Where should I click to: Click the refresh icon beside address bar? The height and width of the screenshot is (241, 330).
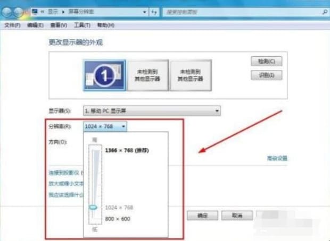click(x=154, y=11)
